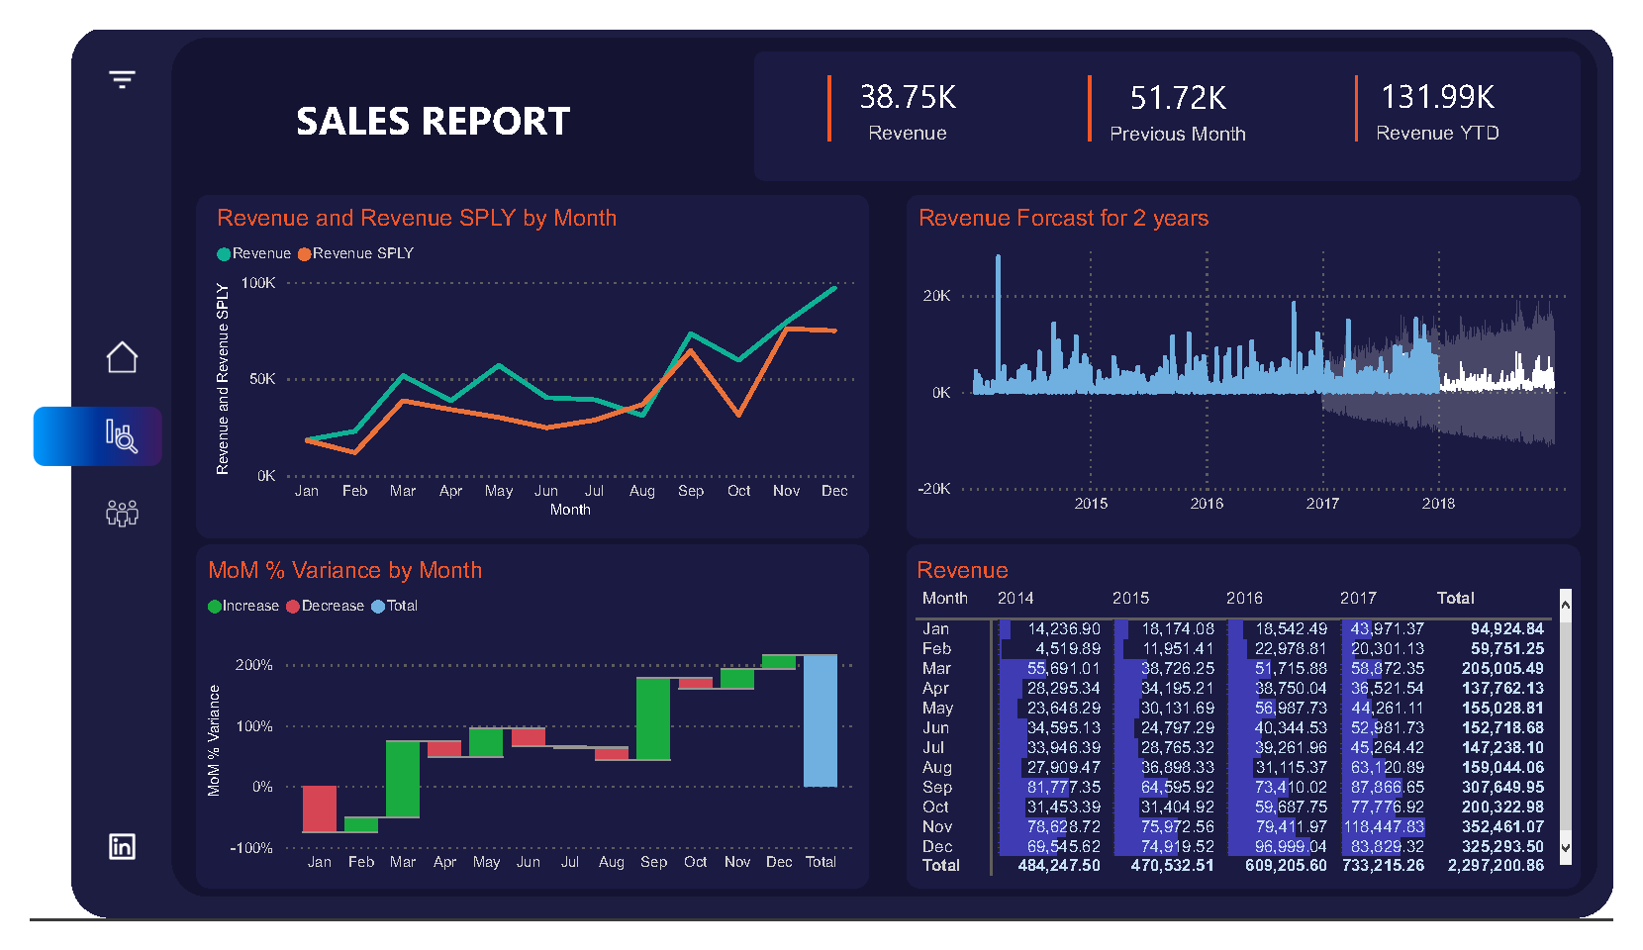The image size is (1643, 950).
Task: Collapse the 2017 year column
Action: pos(1358,598)
